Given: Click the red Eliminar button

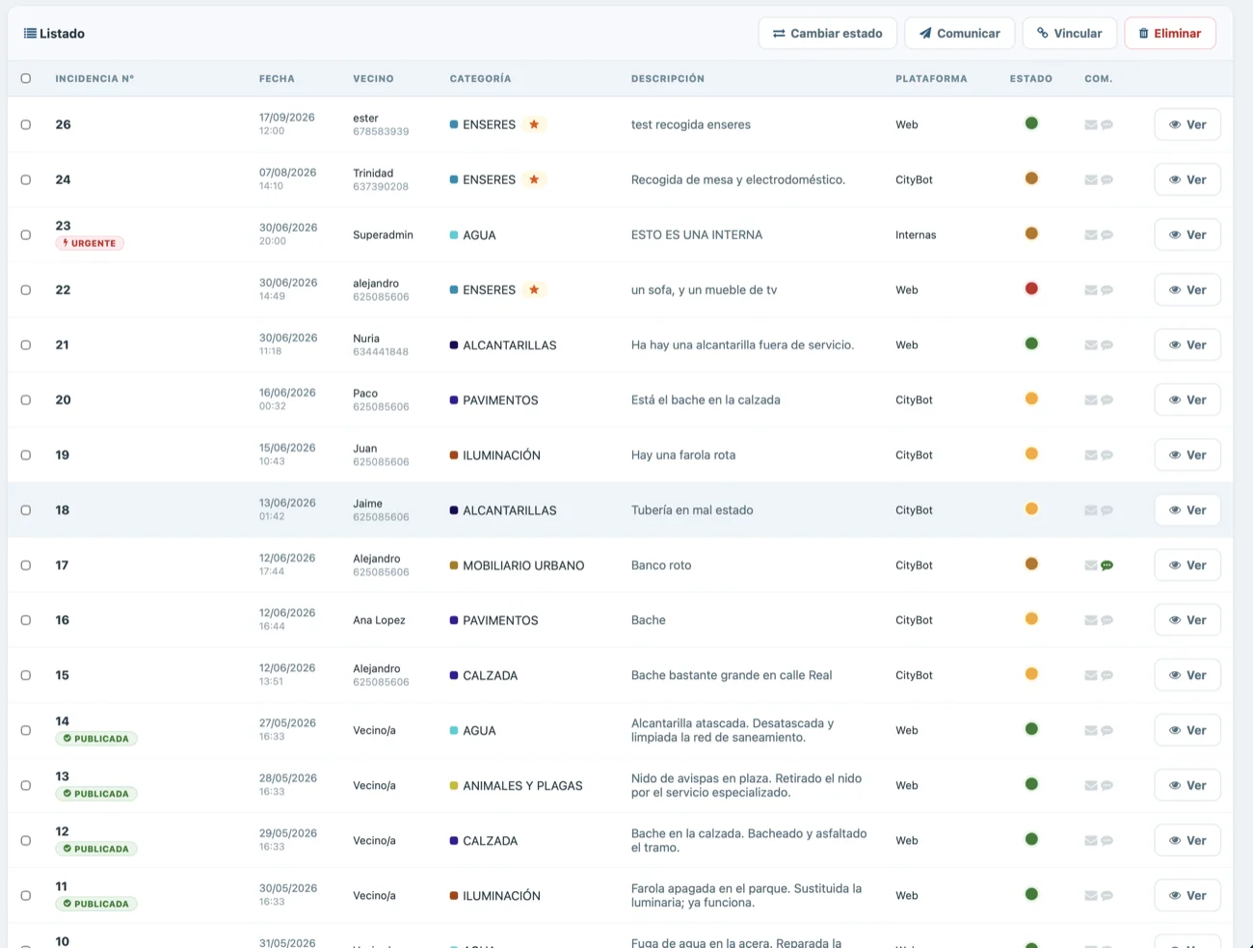Looking at the screenshot, I should 1170,33.
